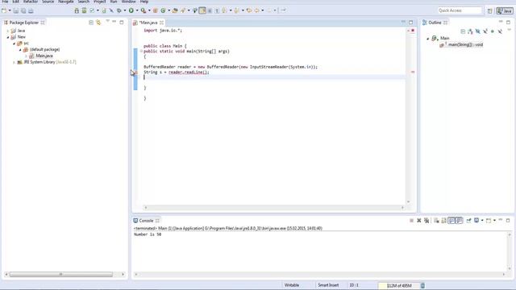Viewport: 516px width, 290px height.
Task: Open Package Explorer view menu triangle
Action: (x=107, y=22)
